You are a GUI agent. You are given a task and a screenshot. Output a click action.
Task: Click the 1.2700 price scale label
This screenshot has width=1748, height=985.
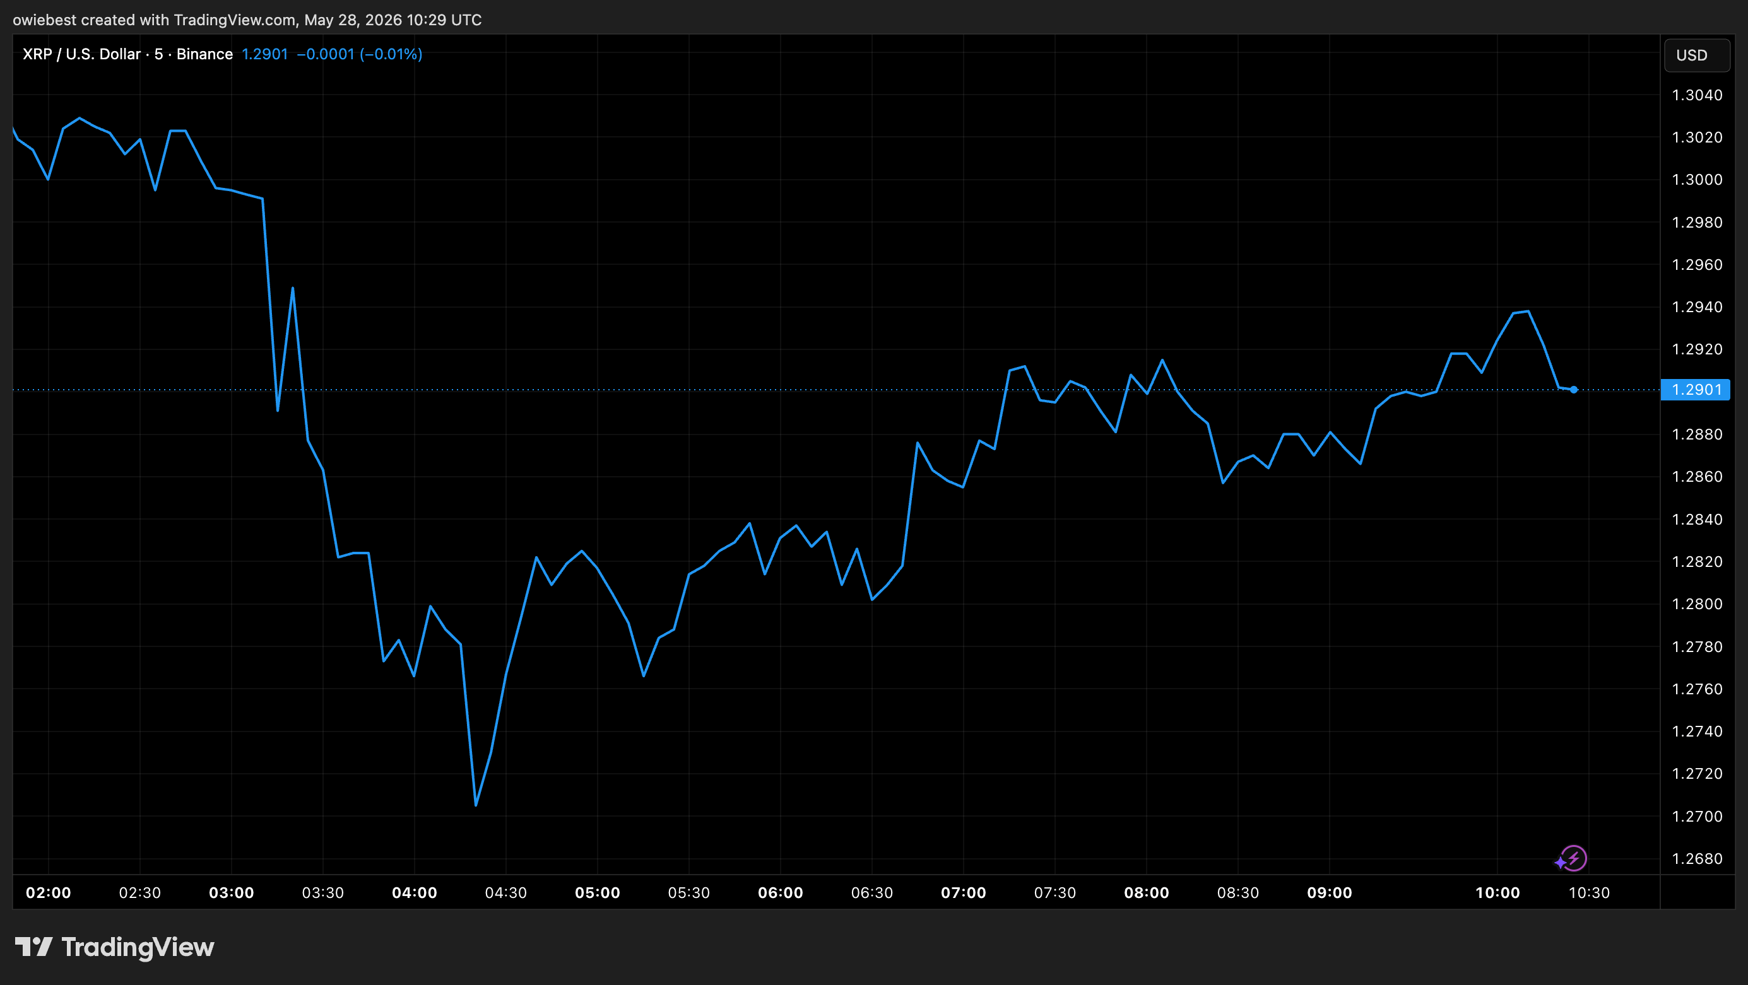(x=1696, y=816)
